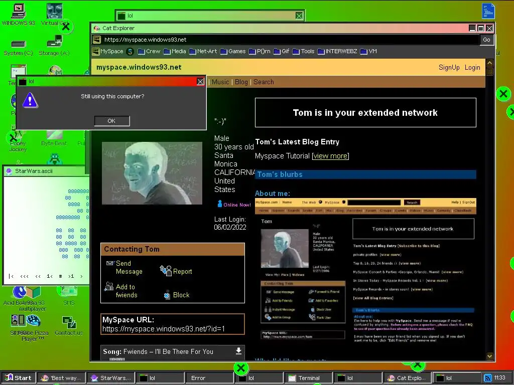Image resolution: width=514 pixels, height=385 pixels.
Task: Click the view more blog link
Action: [330, 156]
